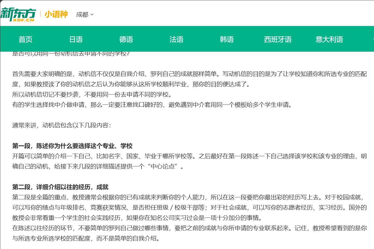
Task: Open the 西班牙语 course page
Action: click(278, 39)
